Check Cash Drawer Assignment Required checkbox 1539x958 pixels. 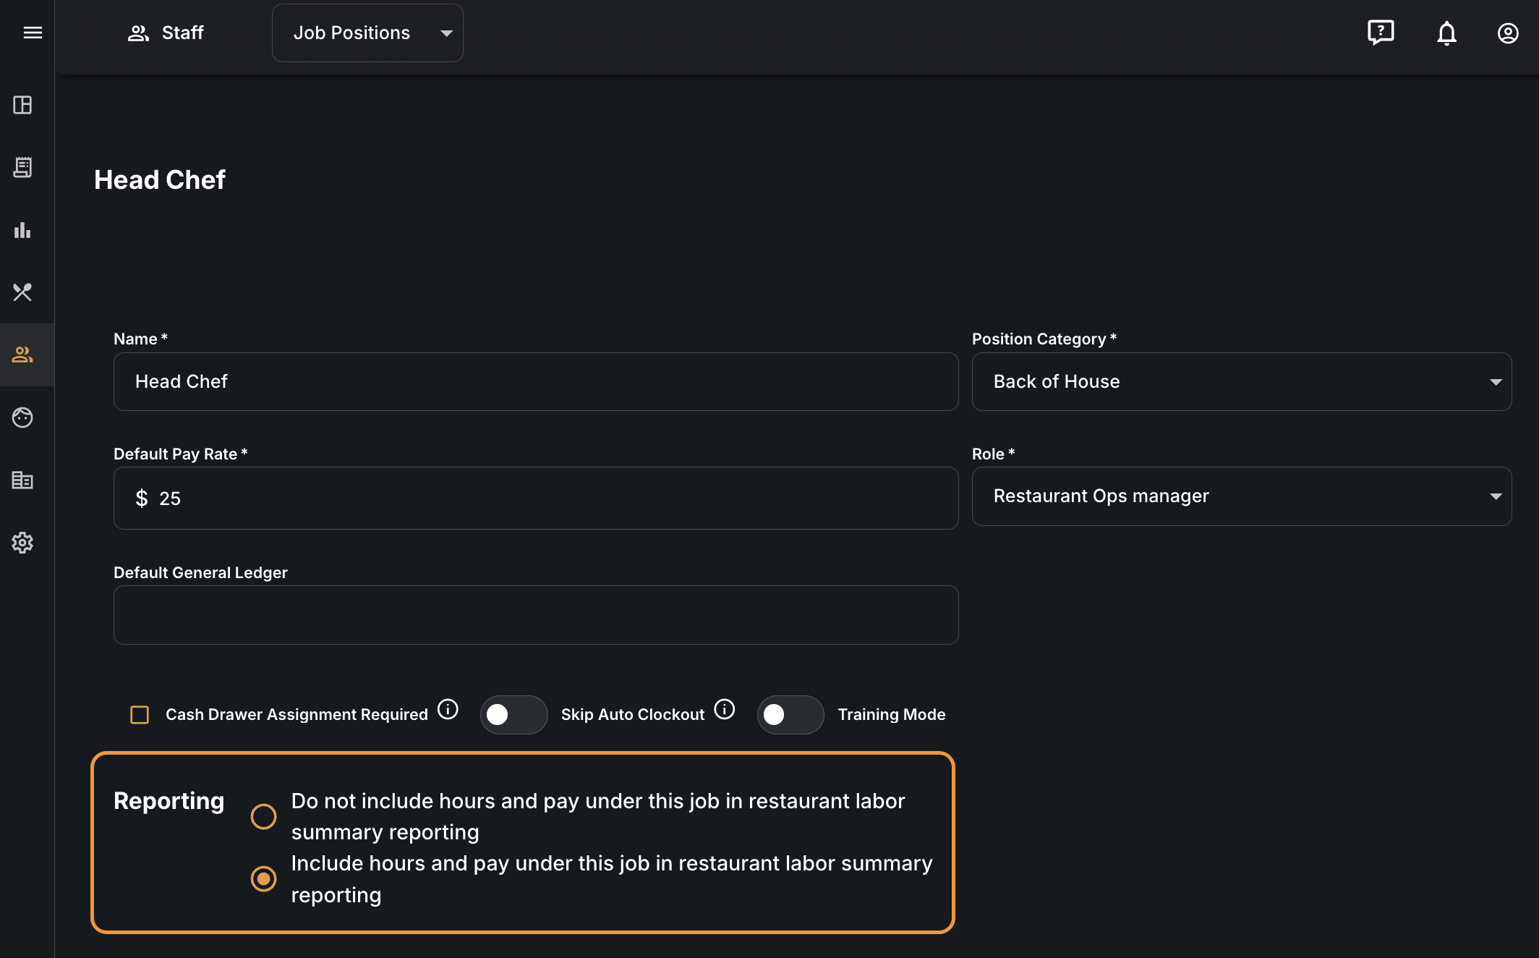click(x=140, y=715)
